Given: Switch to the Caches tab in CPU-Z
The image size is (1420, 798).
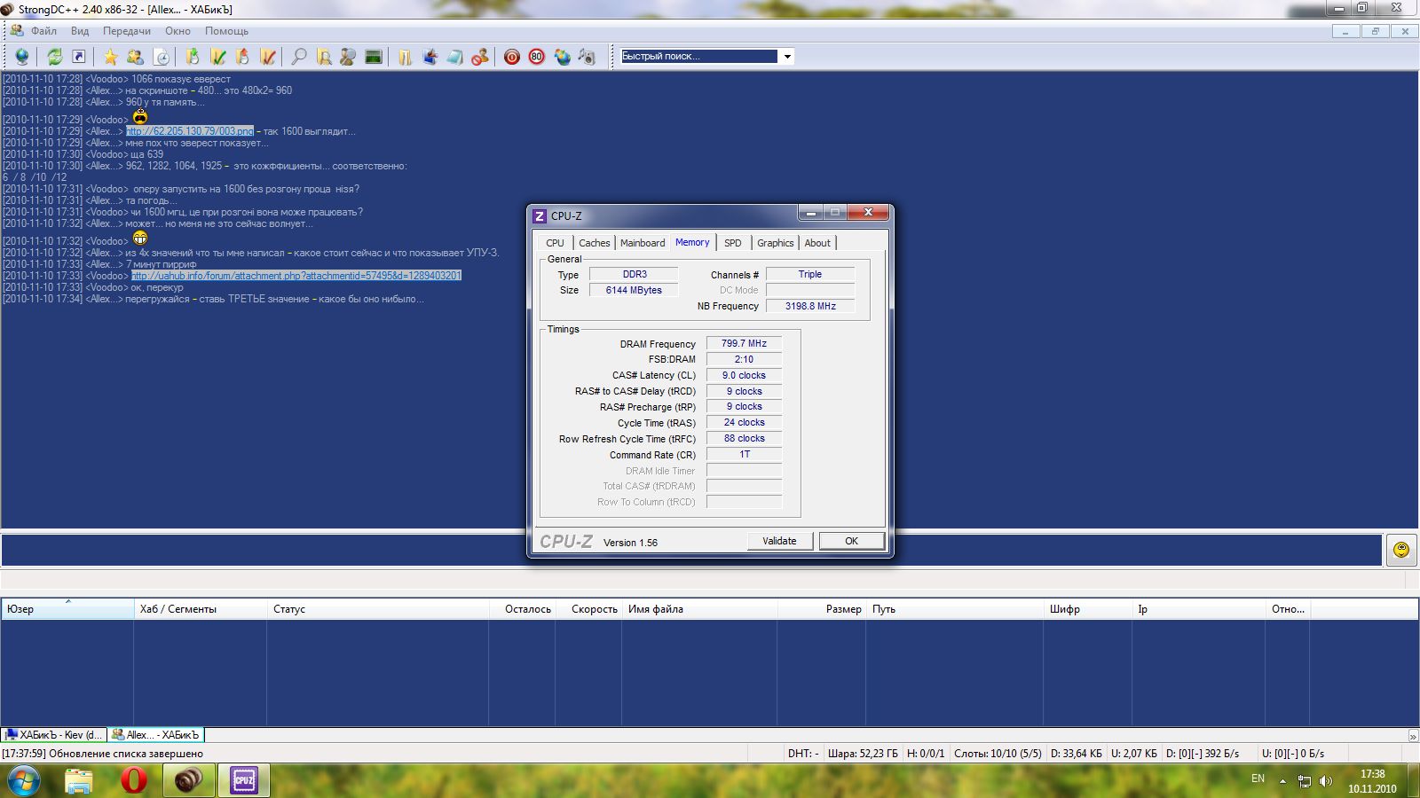Looking at the screenshot, I should (x=595, y=243).
